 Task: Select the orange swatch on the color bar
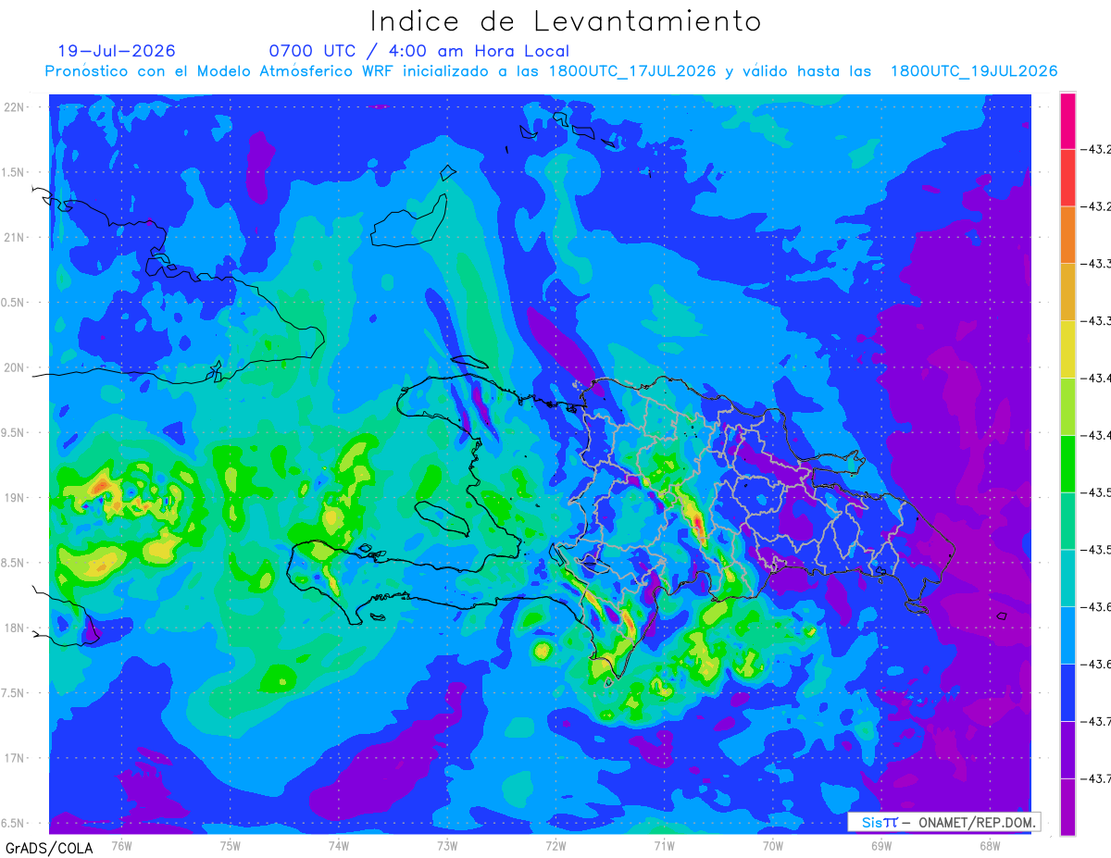(x=1067, y=234)
